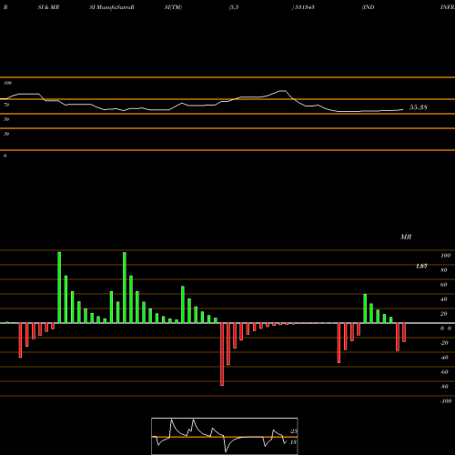Click the SI(TM) title text

point(173,7)
